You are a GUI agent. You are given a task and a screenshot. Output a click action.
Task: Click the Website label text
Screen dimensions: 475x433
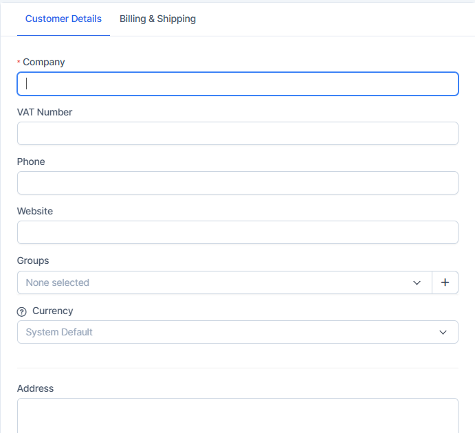[35, 211]
